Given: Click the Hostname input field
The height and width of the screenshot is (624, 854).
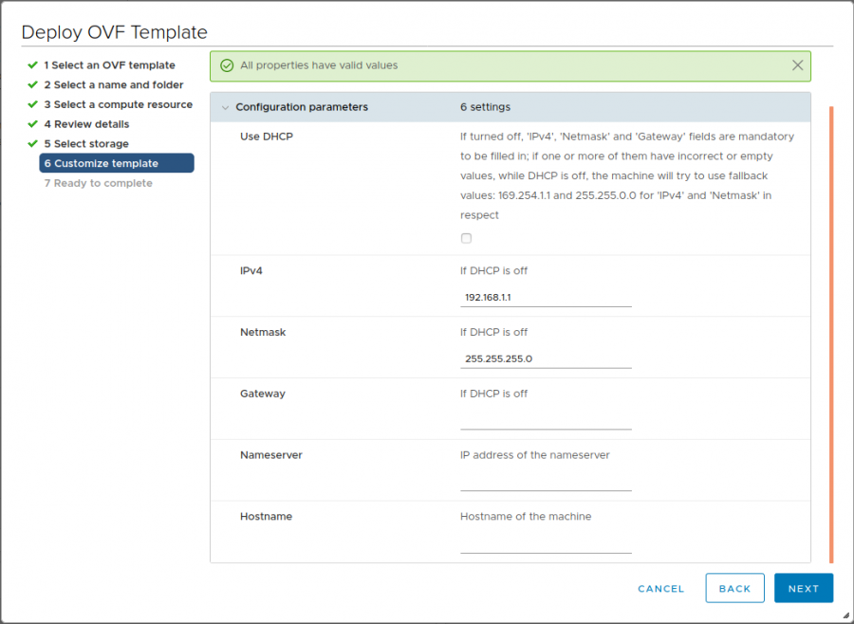Looking at the screenshot, I should (546, 543).
